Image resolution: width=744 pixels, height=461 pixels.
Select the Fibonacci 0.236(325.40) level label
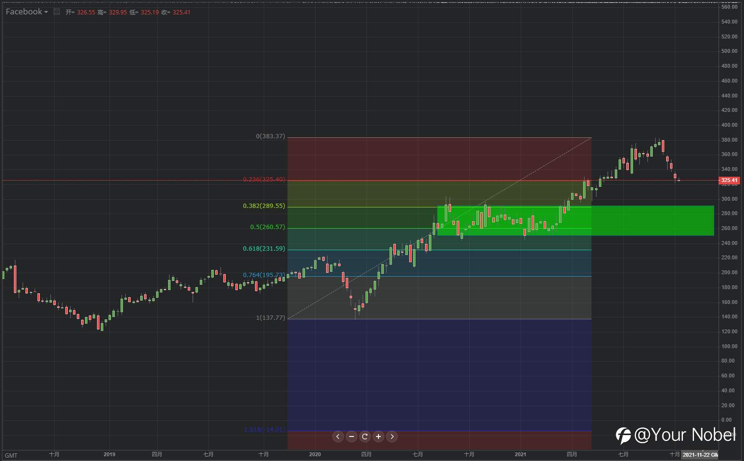pyautogui.click(x=264, y=180)
